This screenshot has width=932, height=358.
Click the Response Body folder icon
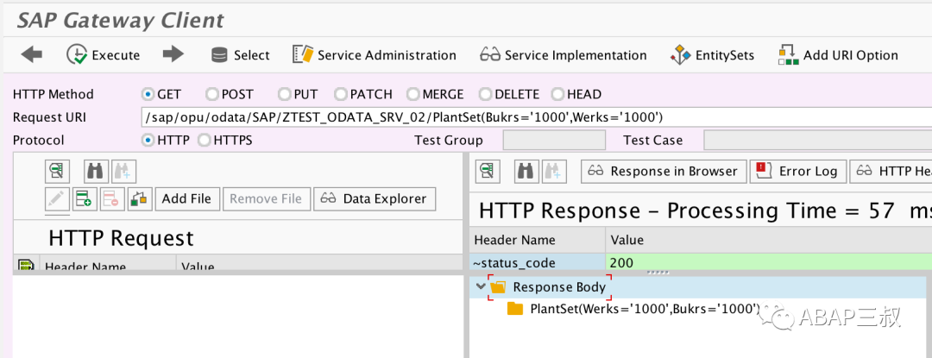point(498,287)
